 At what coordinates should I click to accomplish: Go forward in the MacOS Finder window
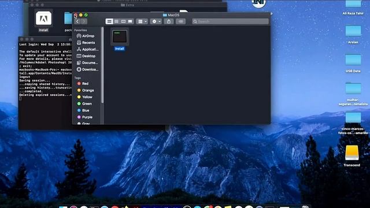coord(84,21)
